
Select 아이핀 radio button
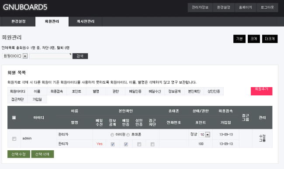click(x=112, y=135)
